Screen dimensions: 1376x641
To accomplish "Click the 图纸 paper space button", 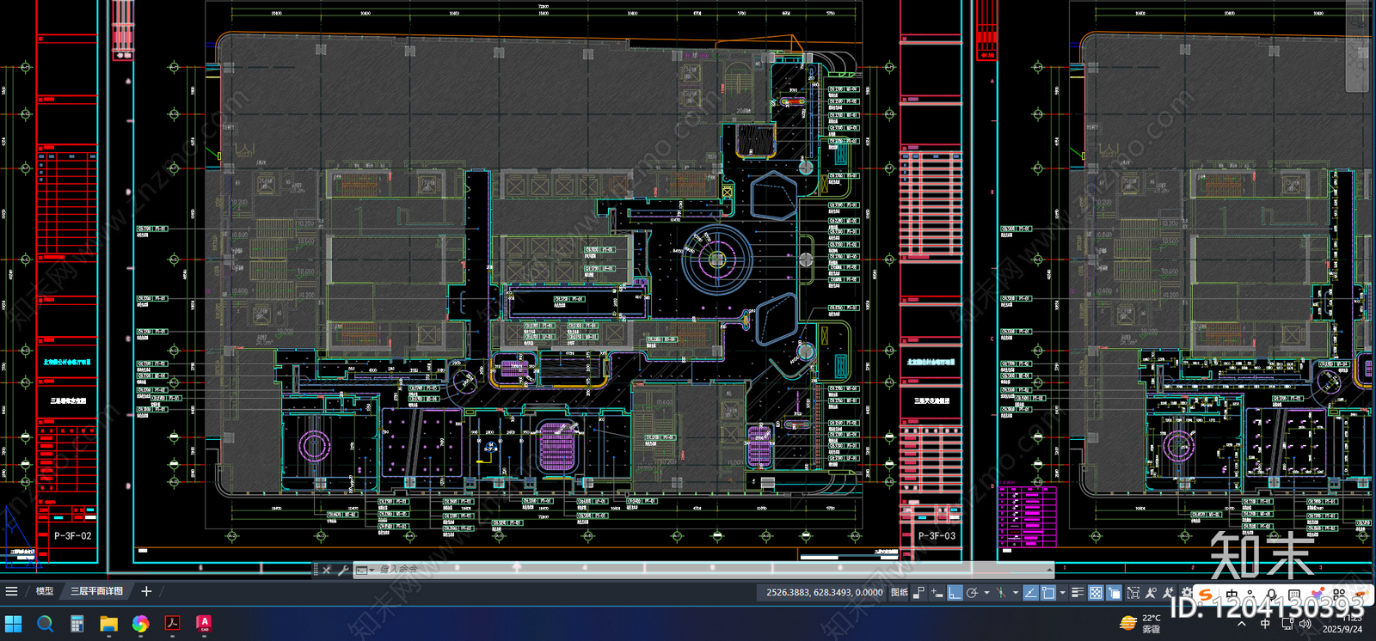I will click(899, 592).
